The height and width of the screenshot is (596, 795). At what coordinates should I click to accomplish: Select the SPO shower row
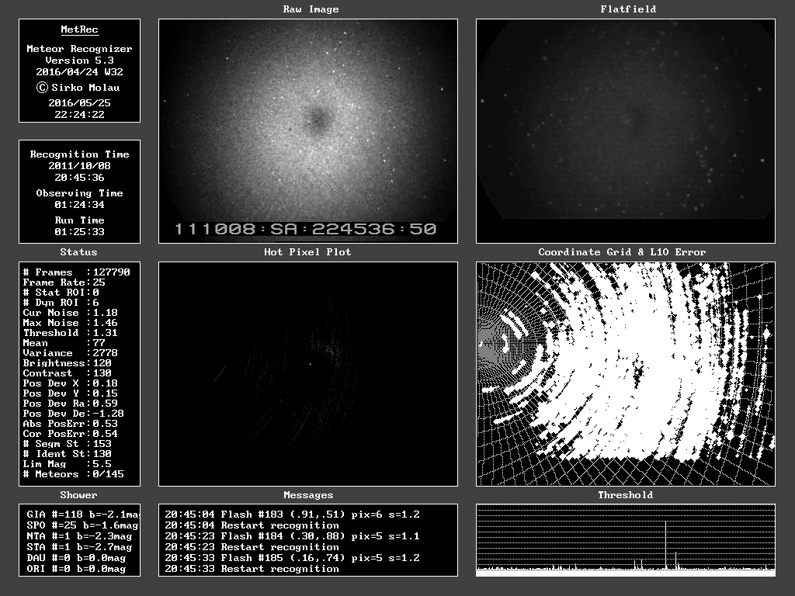[x=79, y=525]
